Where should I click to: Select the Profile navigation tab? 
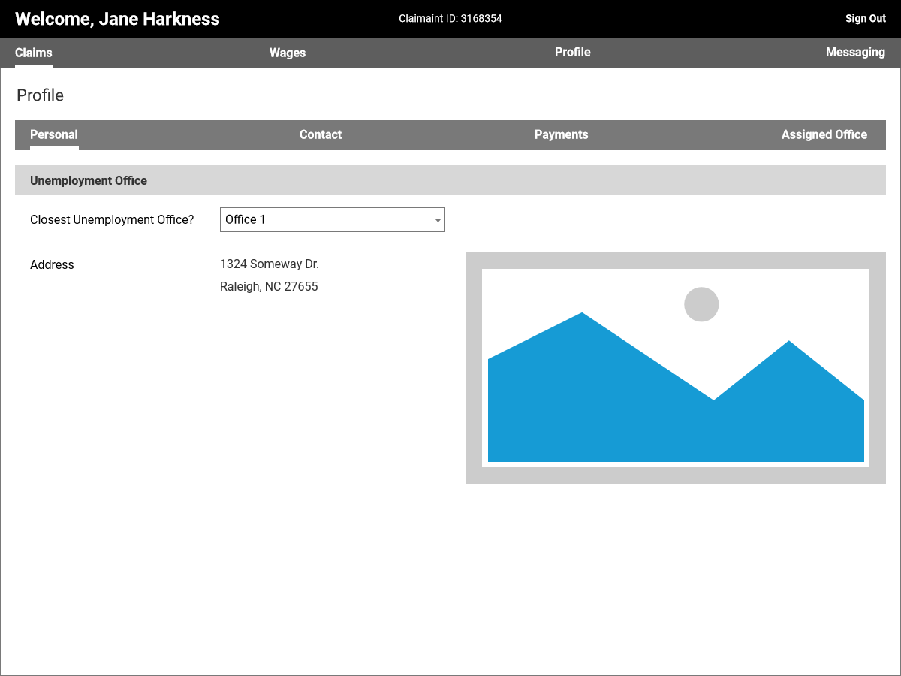point(572,53)
